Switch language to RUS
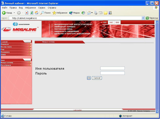160x119 pixels. tap(105, 22)
